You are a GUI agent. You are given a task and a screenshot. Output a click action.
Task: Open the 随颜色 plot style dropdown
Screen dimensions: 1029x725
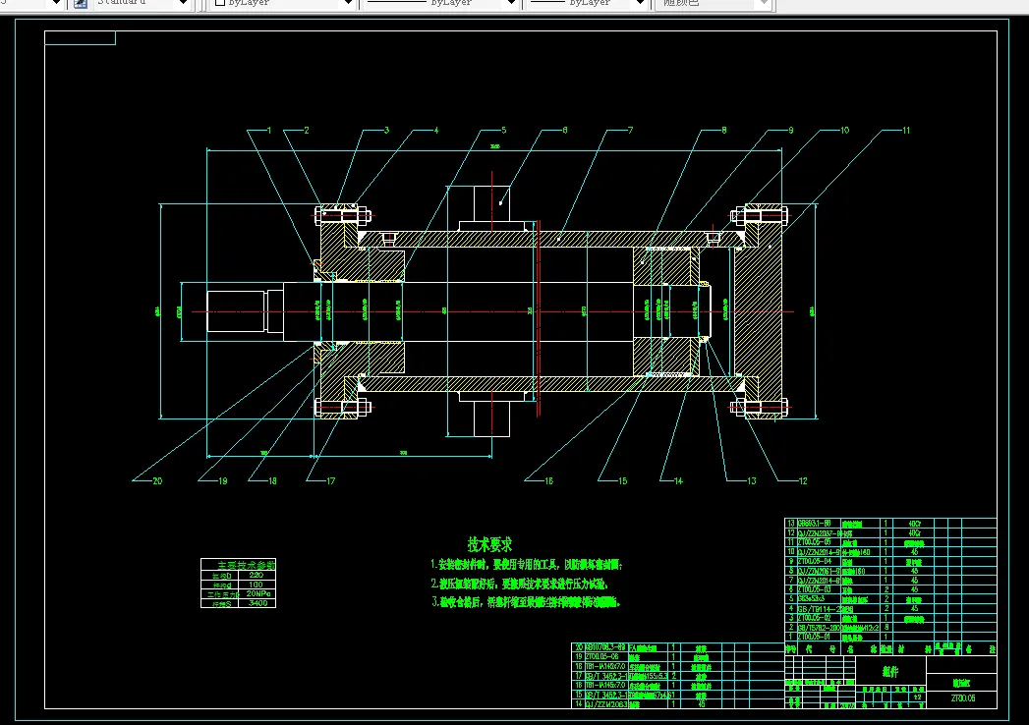point(763,3)
